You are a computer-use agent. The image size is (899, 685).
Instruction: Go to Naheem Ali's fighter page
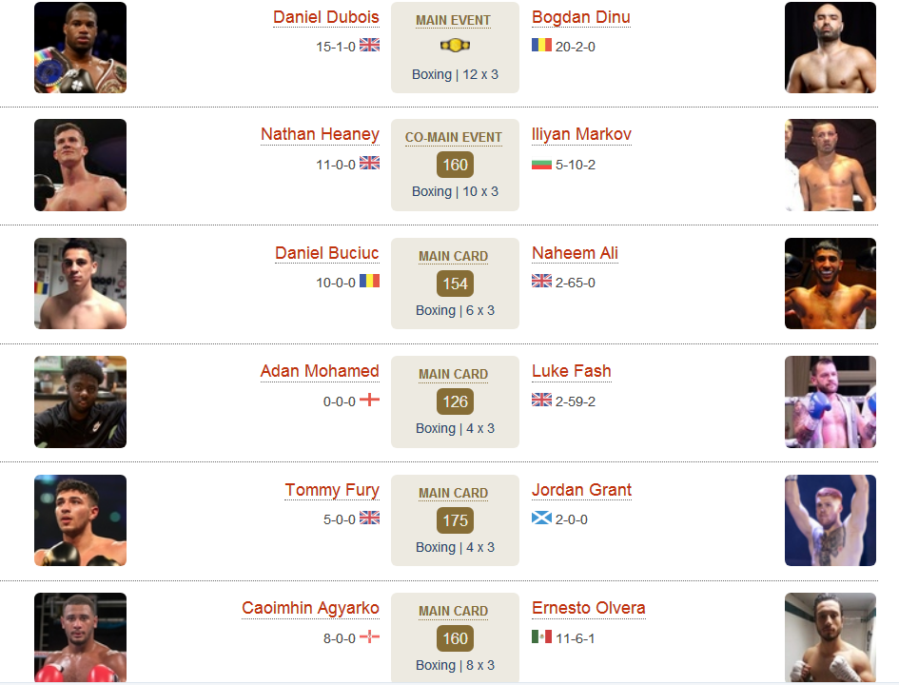tap(575, 253)
